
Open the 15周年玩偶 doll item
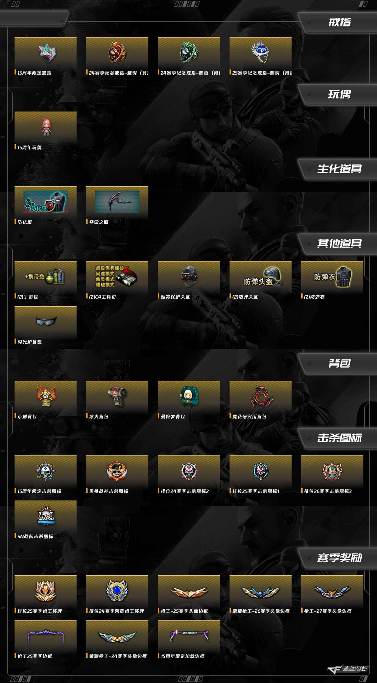click(x=45, y=128)
